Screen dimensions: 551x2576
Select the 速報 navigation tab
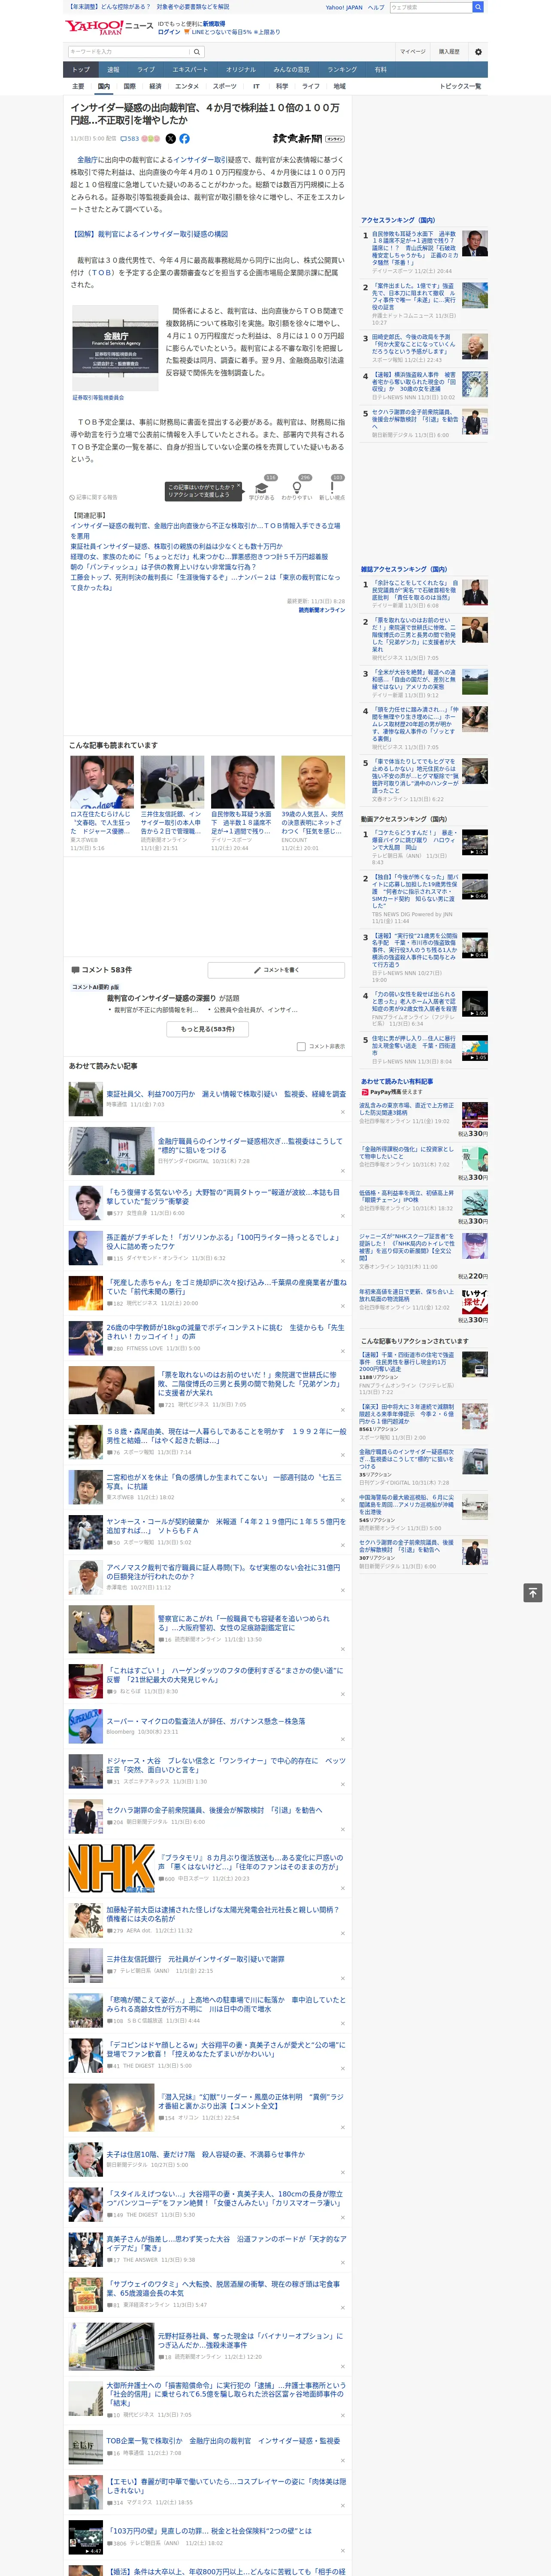pyautogui.click(x=113, y=70)
